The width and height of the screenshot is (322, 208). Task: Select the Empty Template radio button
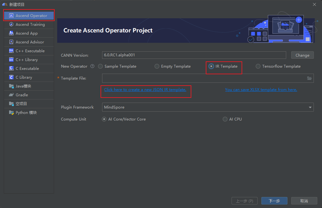click(x=157, y=66)
